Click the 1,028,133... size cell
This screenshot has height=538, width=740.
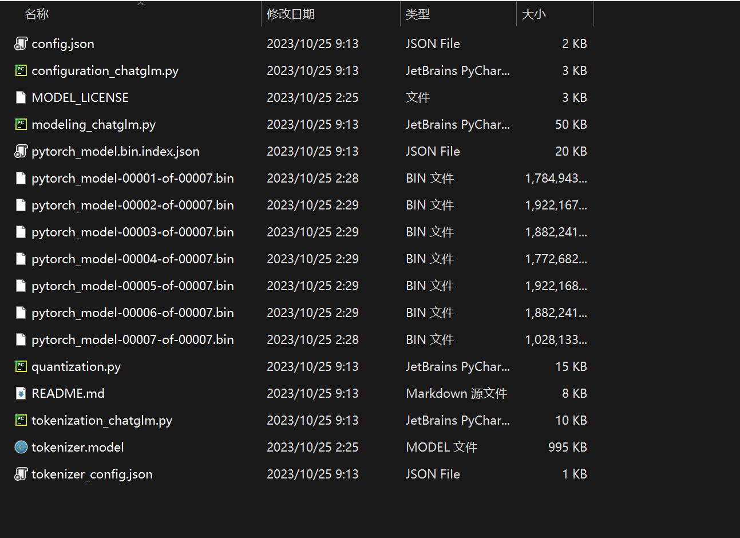(x=556, y=339)
